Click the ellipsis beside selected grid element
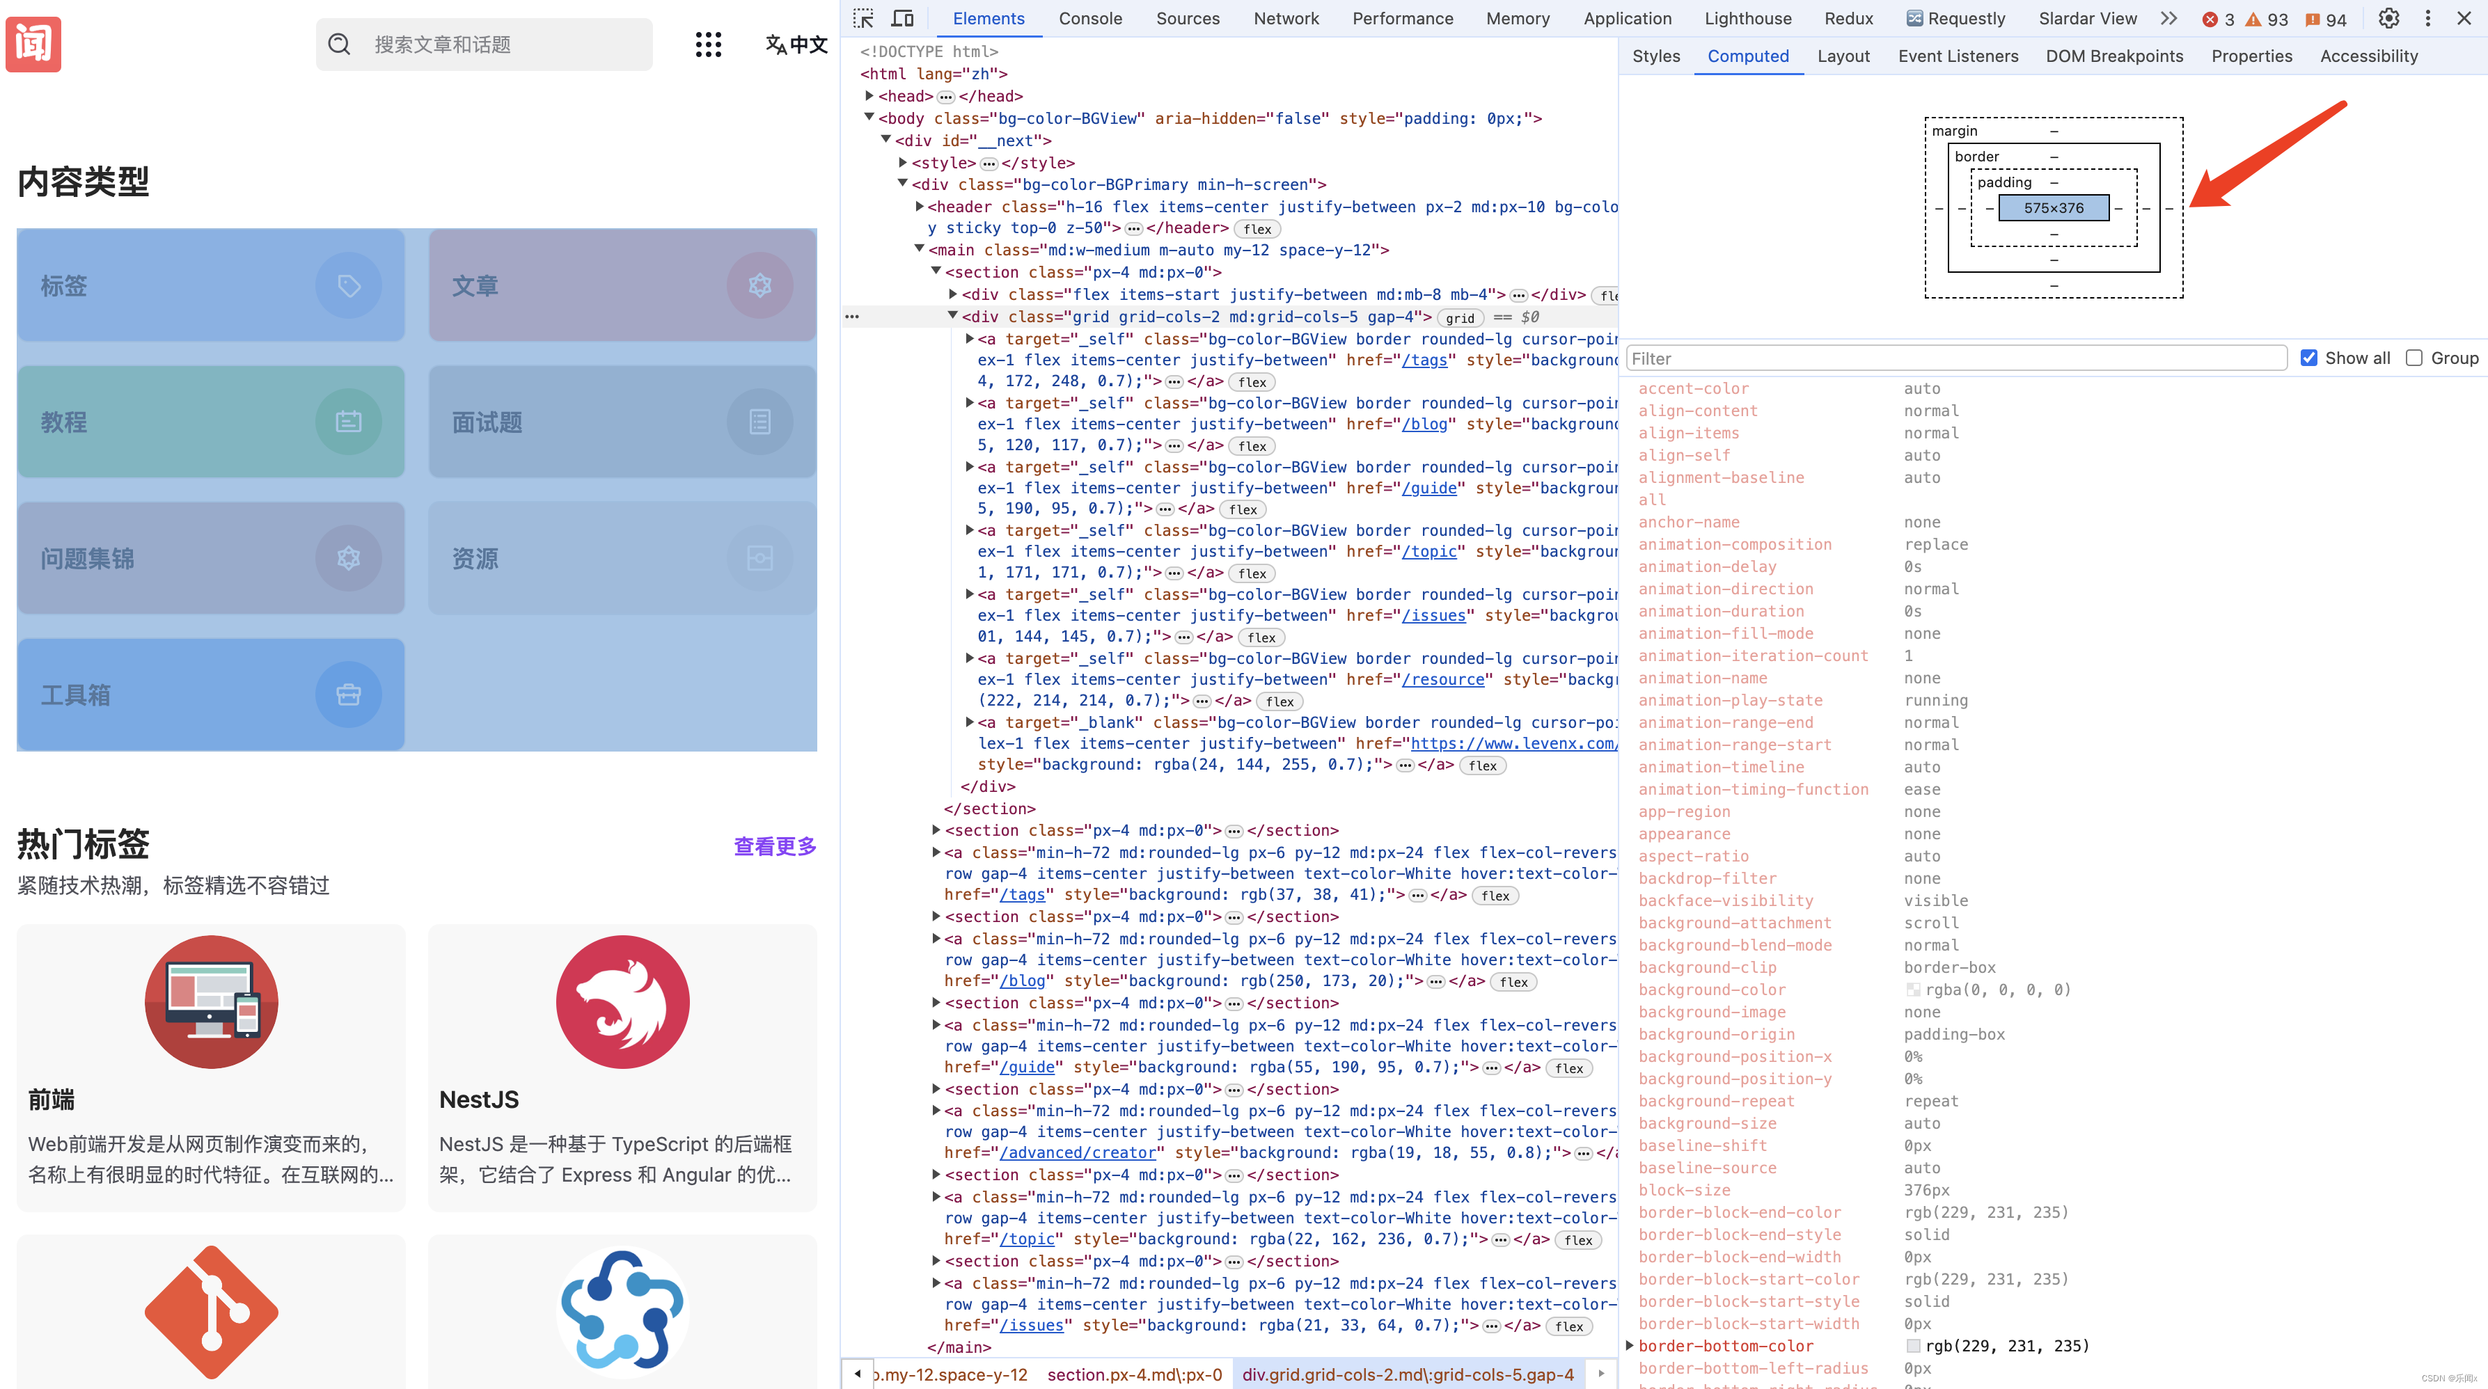This screenshot has width=2488, height=1389. point(852,317)
